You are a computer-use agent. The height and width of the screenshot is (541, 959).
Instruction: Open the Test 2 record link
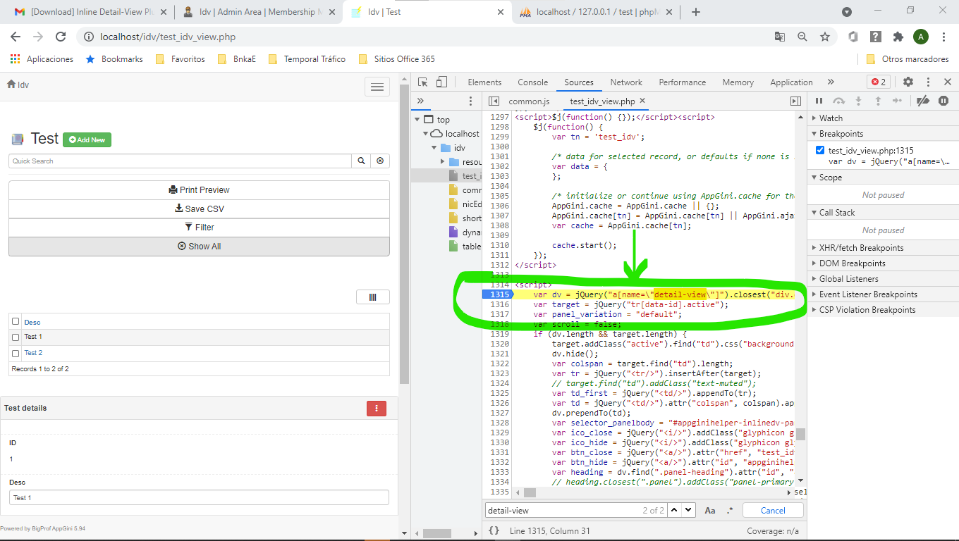[33, 353]
